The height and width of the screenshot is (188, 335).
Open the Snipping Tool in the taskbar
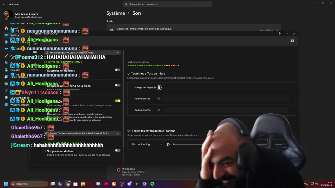click(x=98, y=184)
